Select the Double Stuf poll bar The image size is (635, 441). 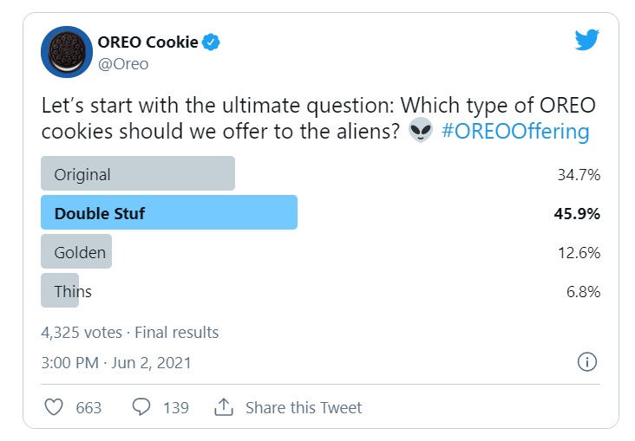pyautogui.click(x=169, y=213)
